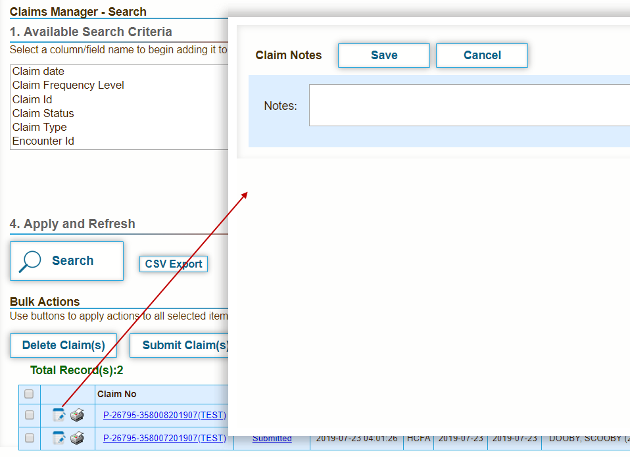
Task: Save the claim notes
Action: [x=383, y=55]
